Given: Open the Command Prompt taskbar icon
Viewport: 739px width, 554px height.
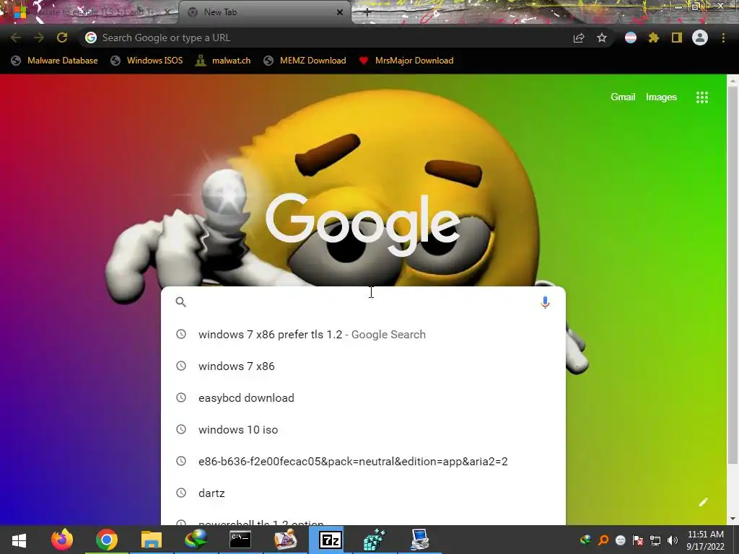Looking at the screenshot, I should 240,540.
